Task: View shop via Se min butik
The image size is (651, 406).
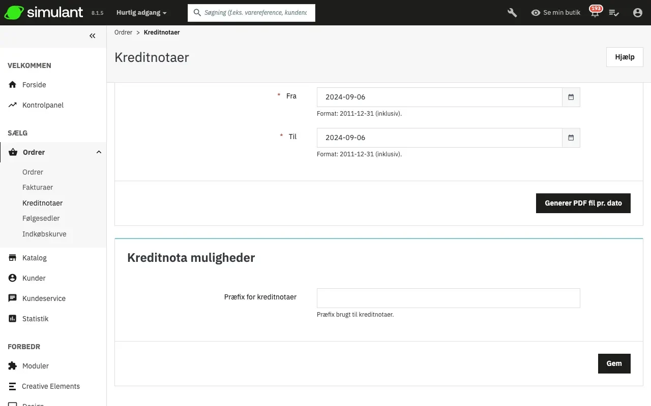Action: (x=555, y=13)
